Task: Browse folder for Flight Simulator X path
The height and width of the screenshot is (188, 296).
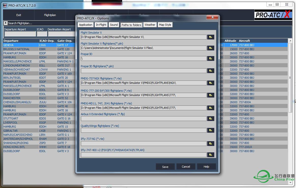Action: coord(210,37)
